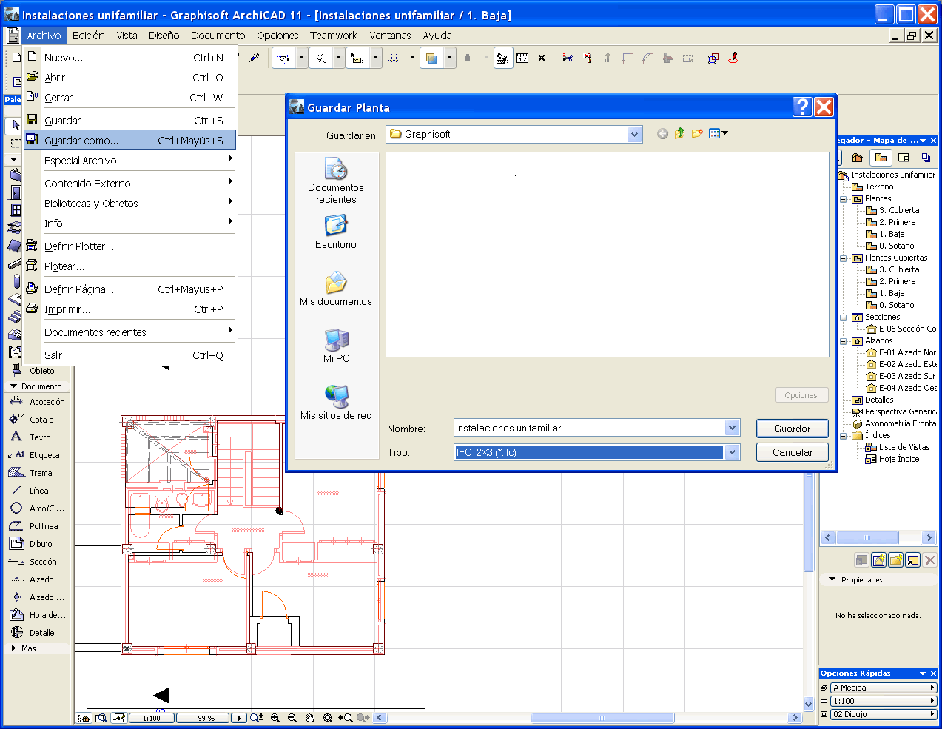Click the Nombre filename input field

[590, 428]
